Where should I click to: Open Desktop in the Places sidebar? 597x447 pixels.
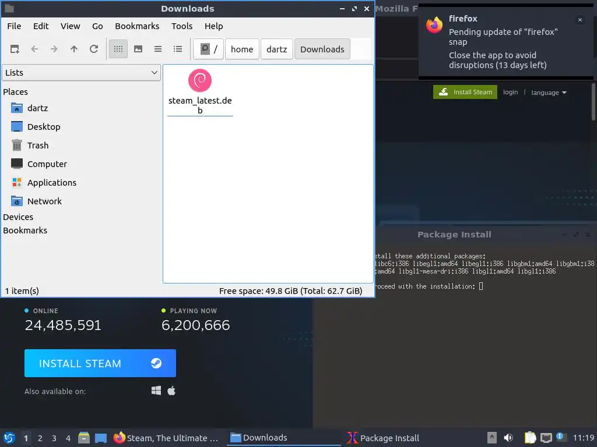44,127
